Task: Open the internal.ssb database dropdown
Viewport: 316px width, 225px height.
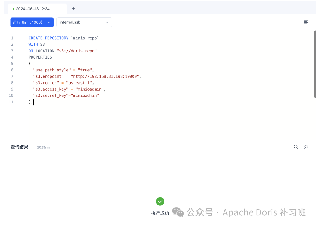Action: 84,22
